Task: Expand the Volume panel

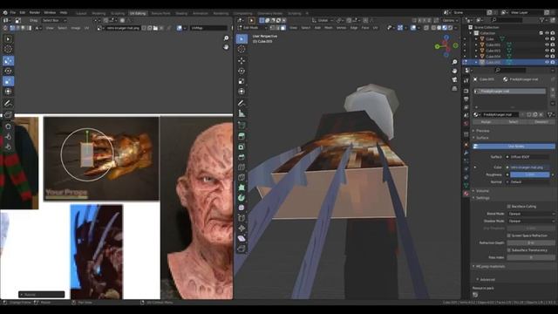Action: [x=481, y=191]
